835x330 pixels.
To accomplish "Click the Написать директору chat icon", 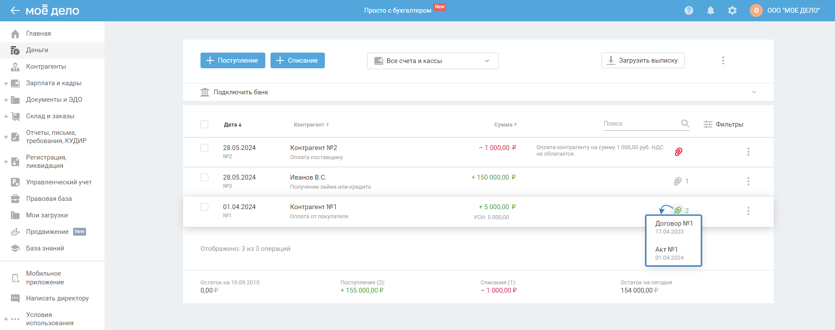I will [x=15, y=298].
